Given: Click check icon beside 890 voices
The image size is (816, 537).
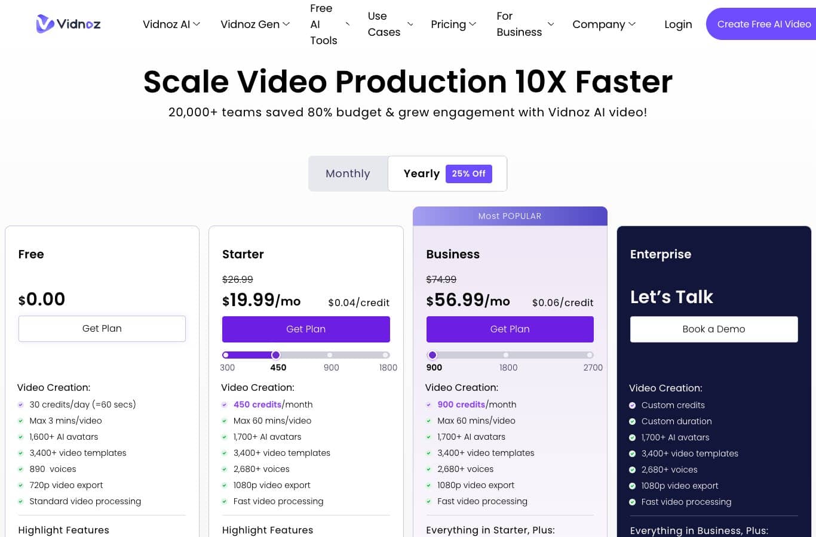Looking at the screenshot, I should [x=21, y=469].
